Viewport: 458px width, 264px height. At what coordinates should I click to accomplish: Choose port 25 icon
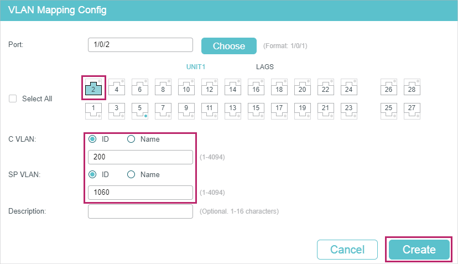[388, 111]
